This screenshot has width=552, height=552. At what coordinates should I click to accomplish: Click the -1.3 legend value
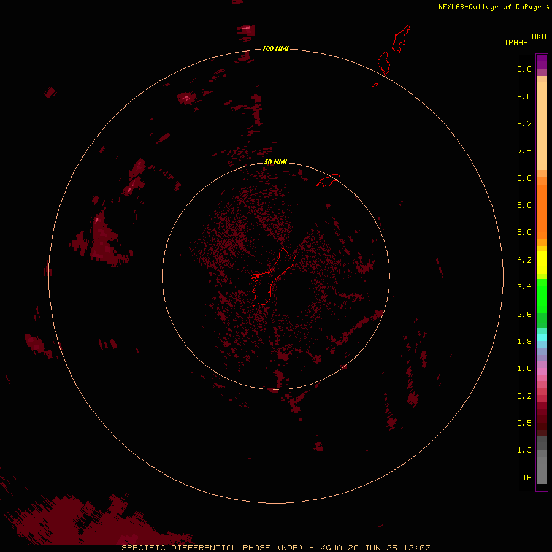click(x=522, y=450)
